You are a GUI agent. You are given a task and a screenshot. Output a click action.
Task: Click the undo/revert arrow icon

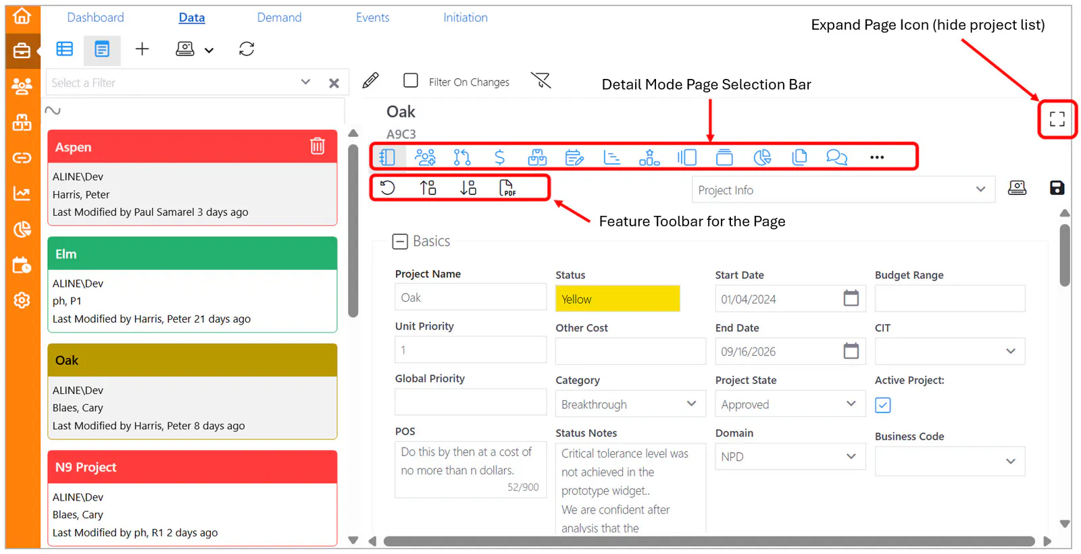click(387, 188)
